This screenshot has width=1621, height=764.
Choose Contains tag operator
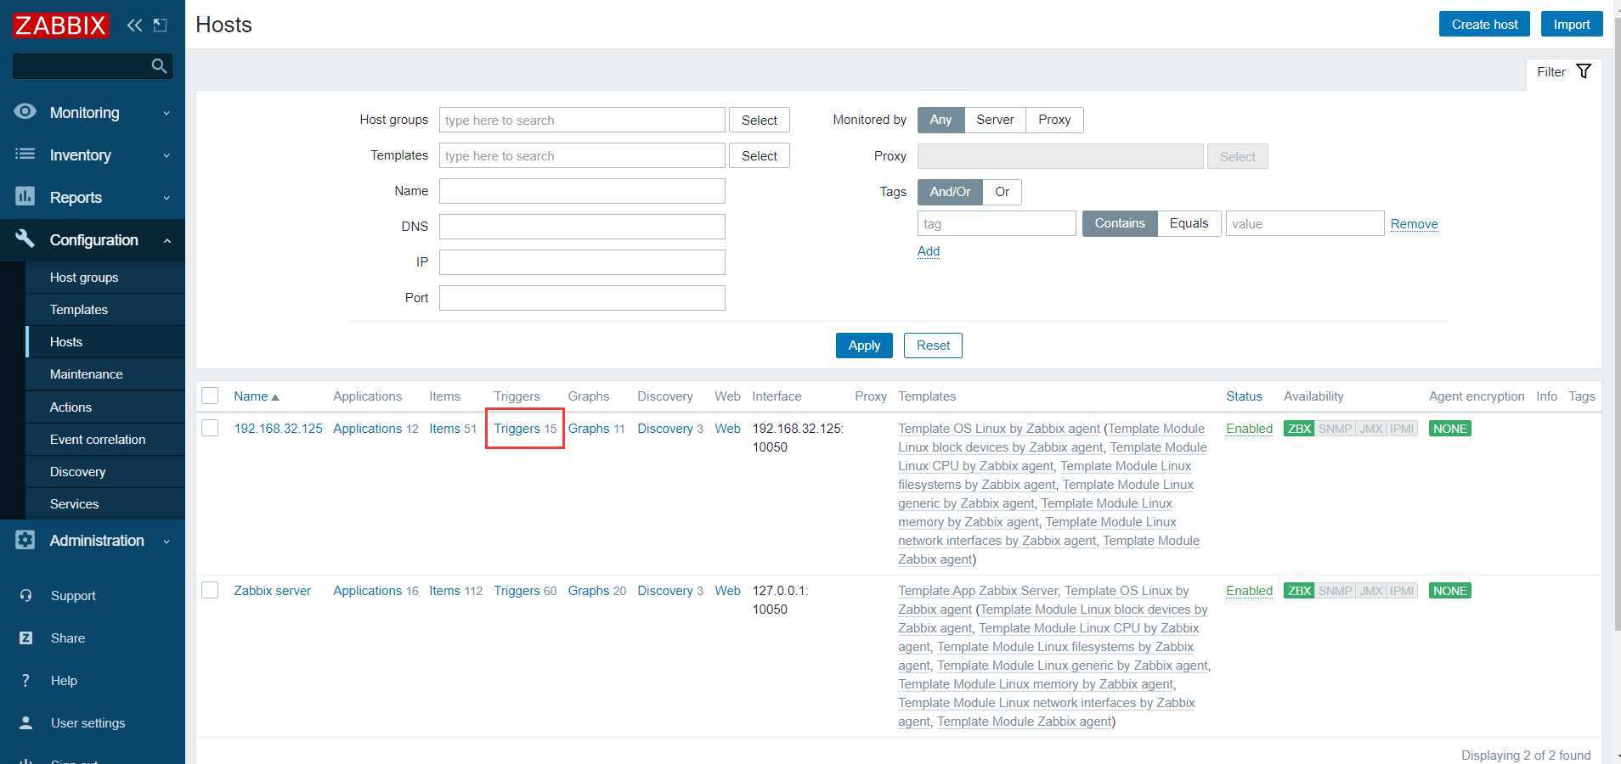point(1120,223)
